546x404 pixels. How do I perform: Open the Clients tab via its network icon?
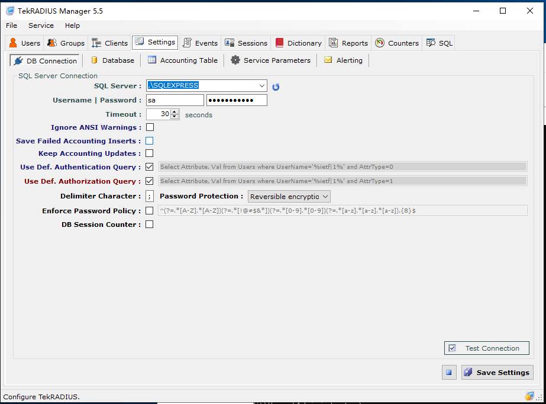click(96, 43)
